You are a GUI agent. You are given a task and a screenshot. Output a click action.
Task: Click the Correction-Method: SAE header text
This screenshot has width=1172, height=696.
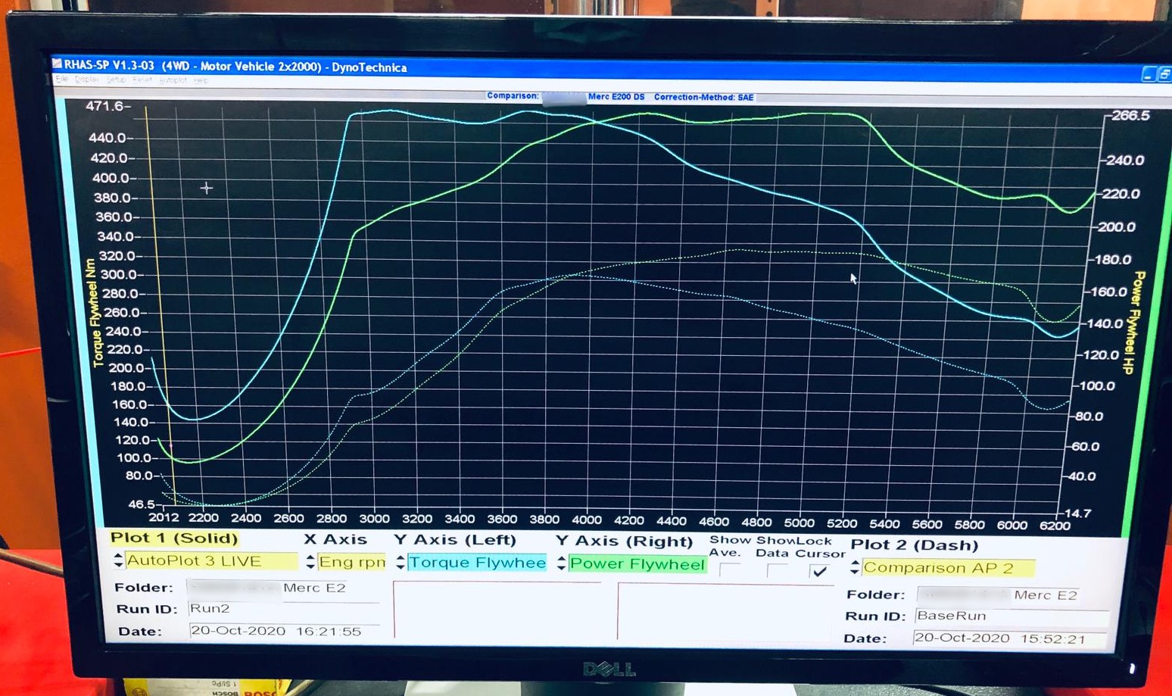click(x=704, y=97)
